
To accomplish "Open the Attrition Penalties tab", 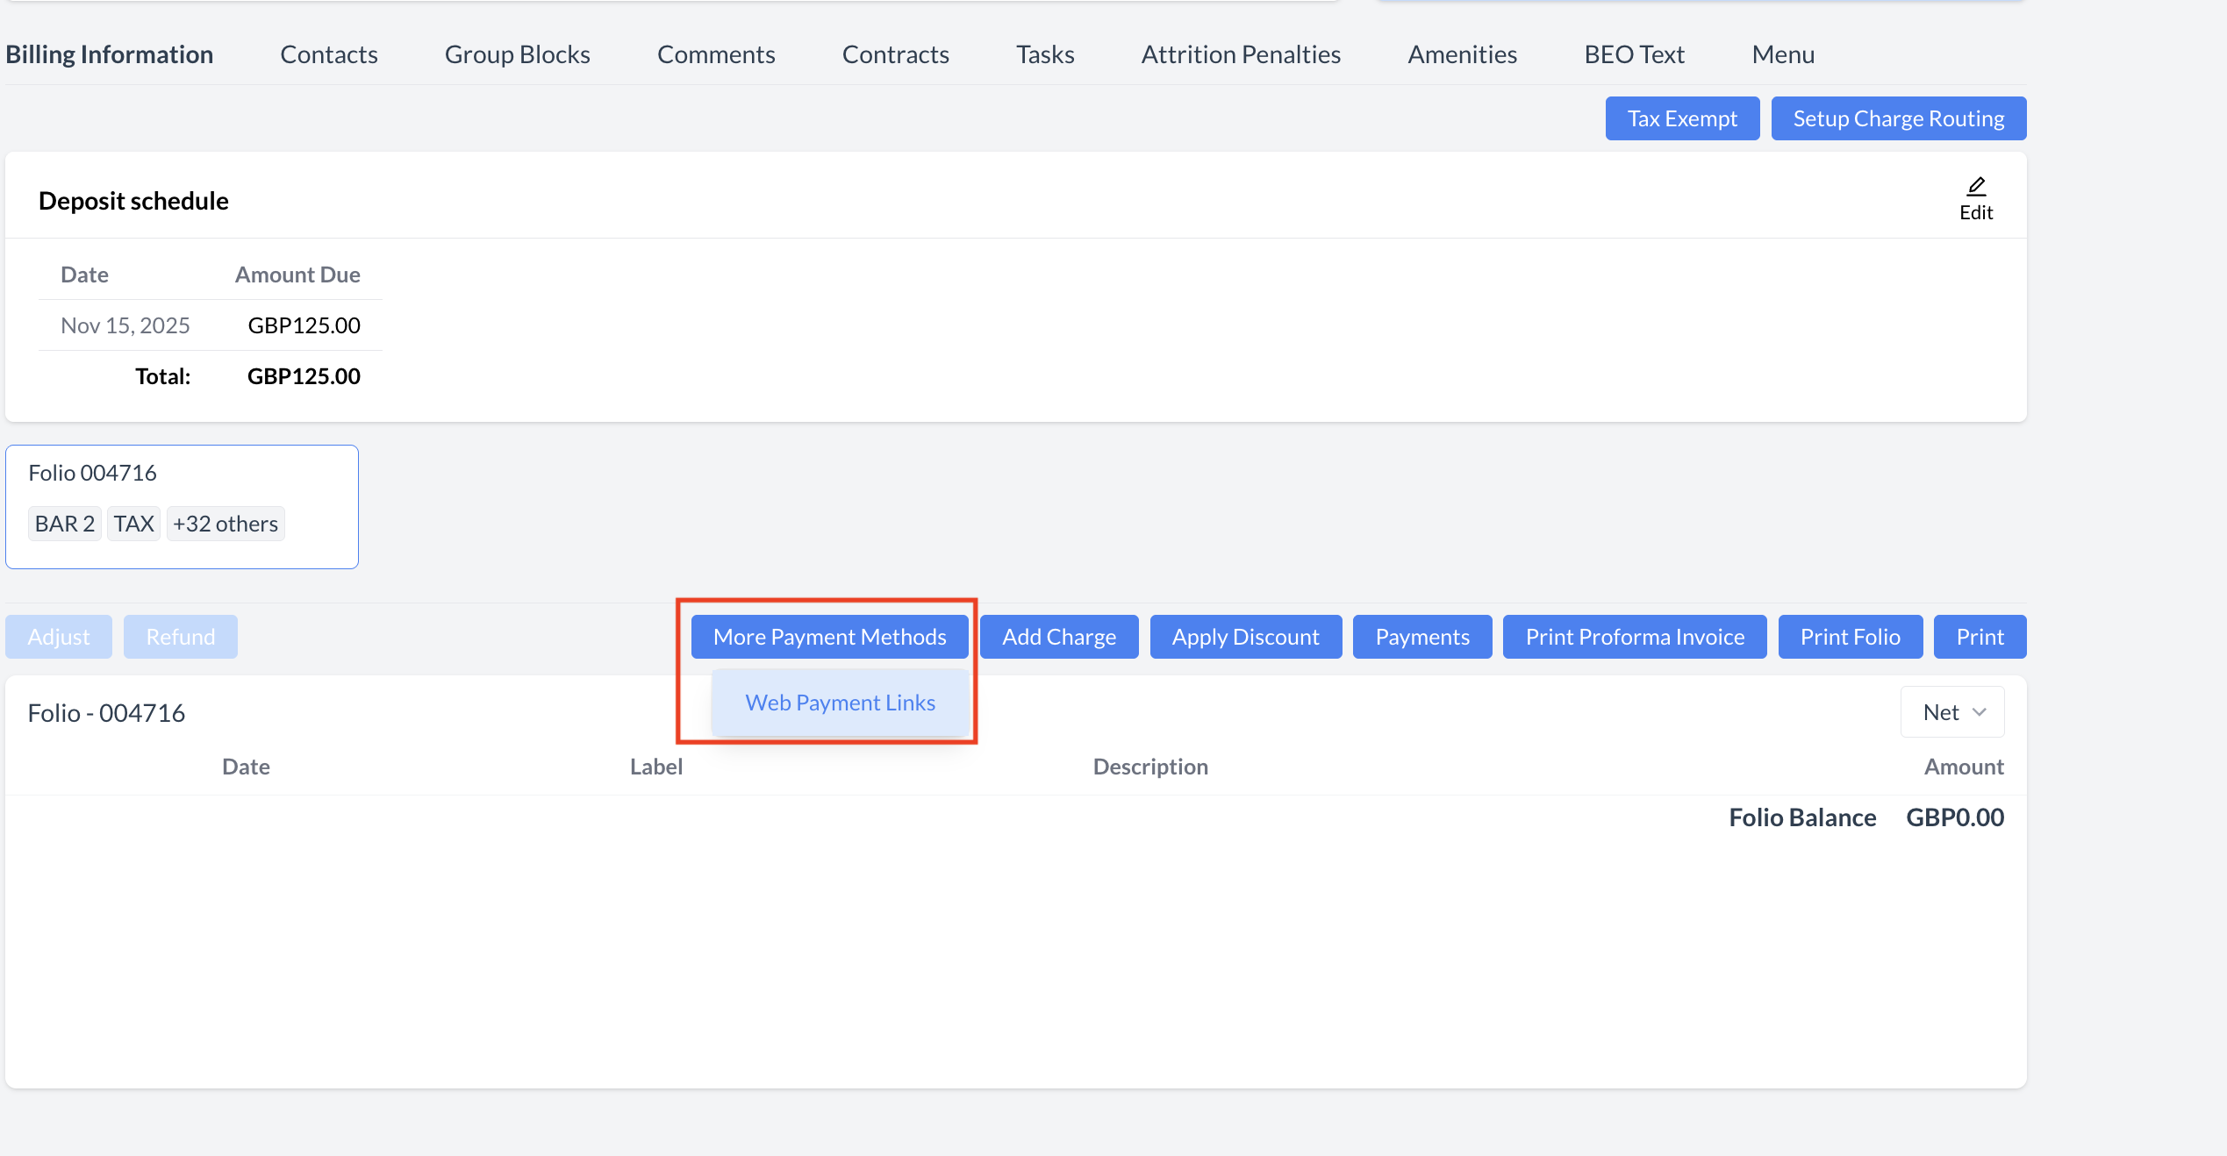I will tap(1241, 54).
